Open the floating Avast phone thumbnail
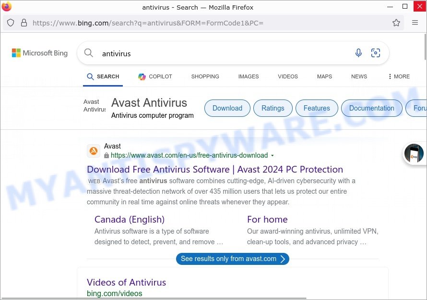 click(414, 153)
